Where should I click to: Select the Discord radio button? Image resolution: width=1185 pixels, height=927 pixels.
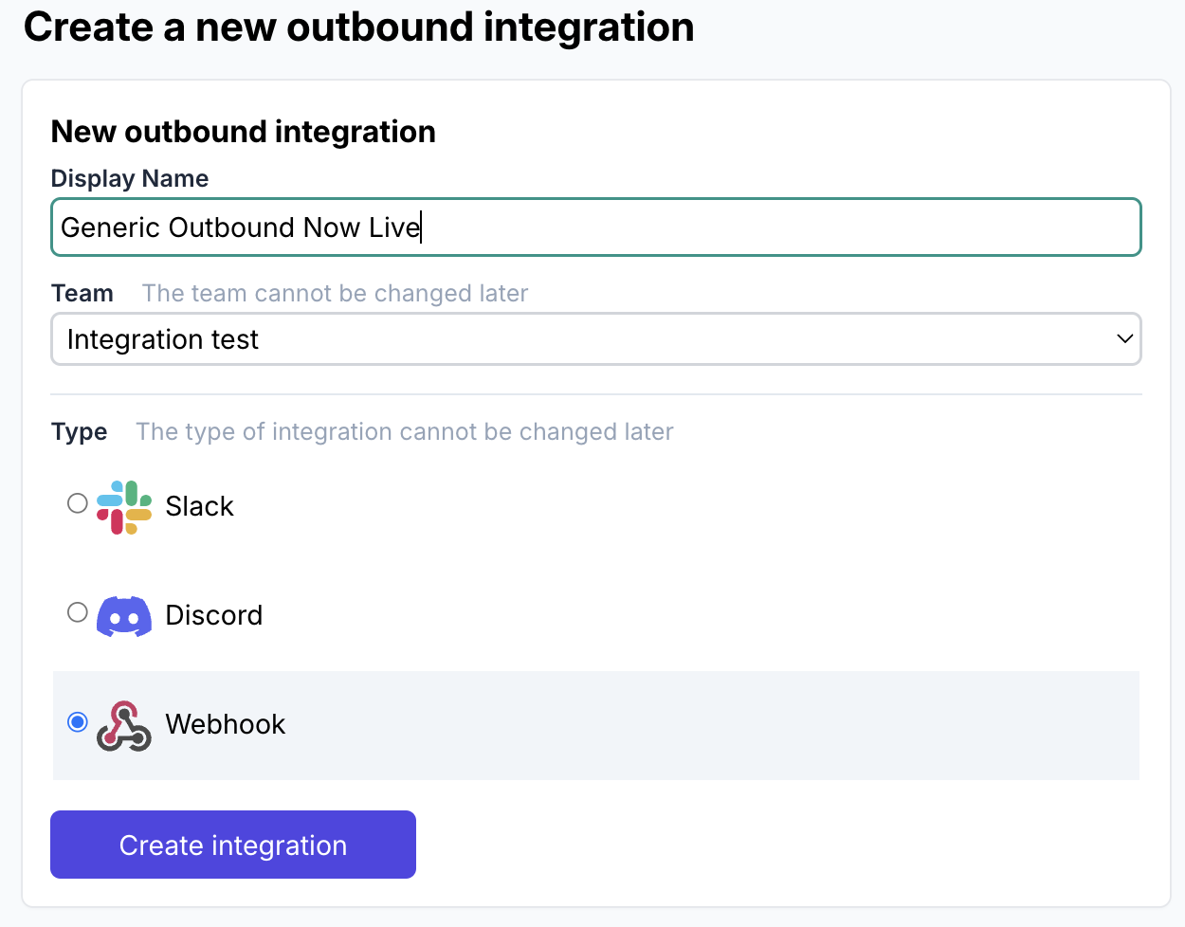pos(78,612)
